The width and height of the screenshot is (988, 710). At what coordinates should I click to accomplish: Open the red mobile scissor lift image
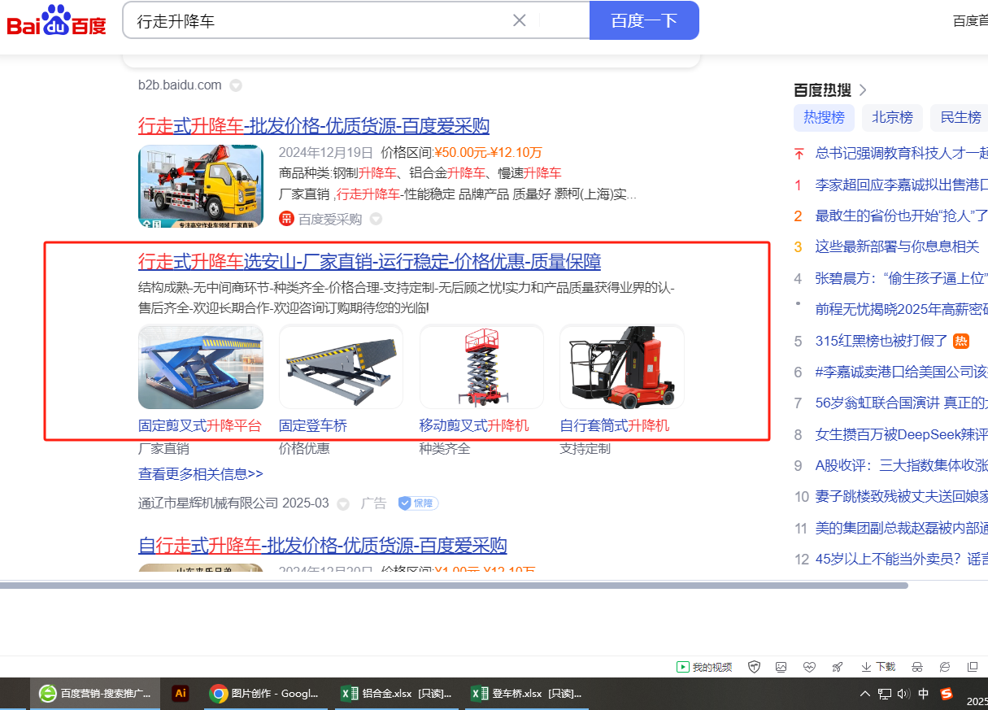481,367
